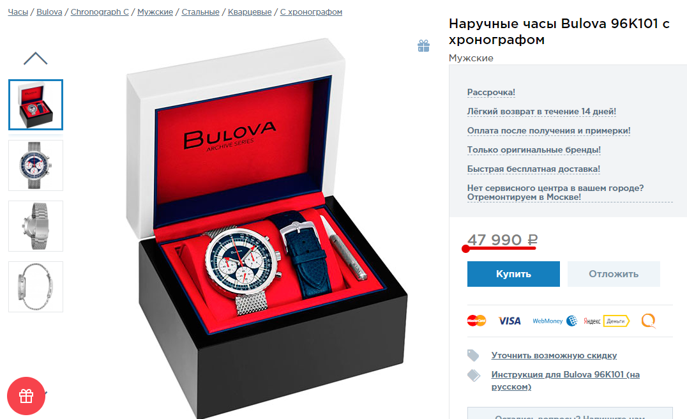Open Инструкция для Bulova 96K101 link
The image size is (687, 419).
pos(565,381)
